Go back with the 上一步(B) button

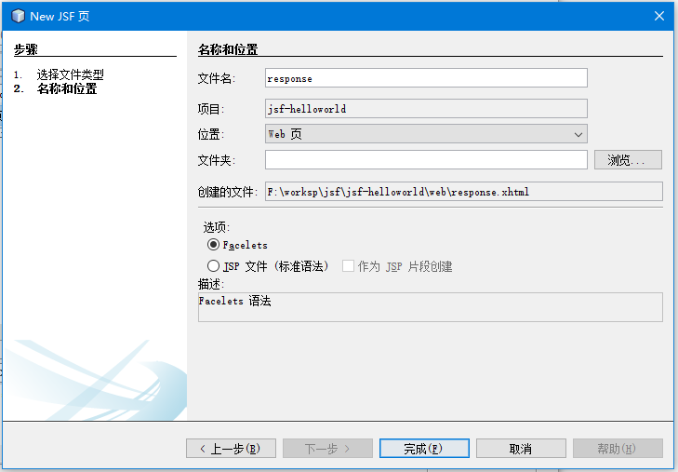point(231,449)
